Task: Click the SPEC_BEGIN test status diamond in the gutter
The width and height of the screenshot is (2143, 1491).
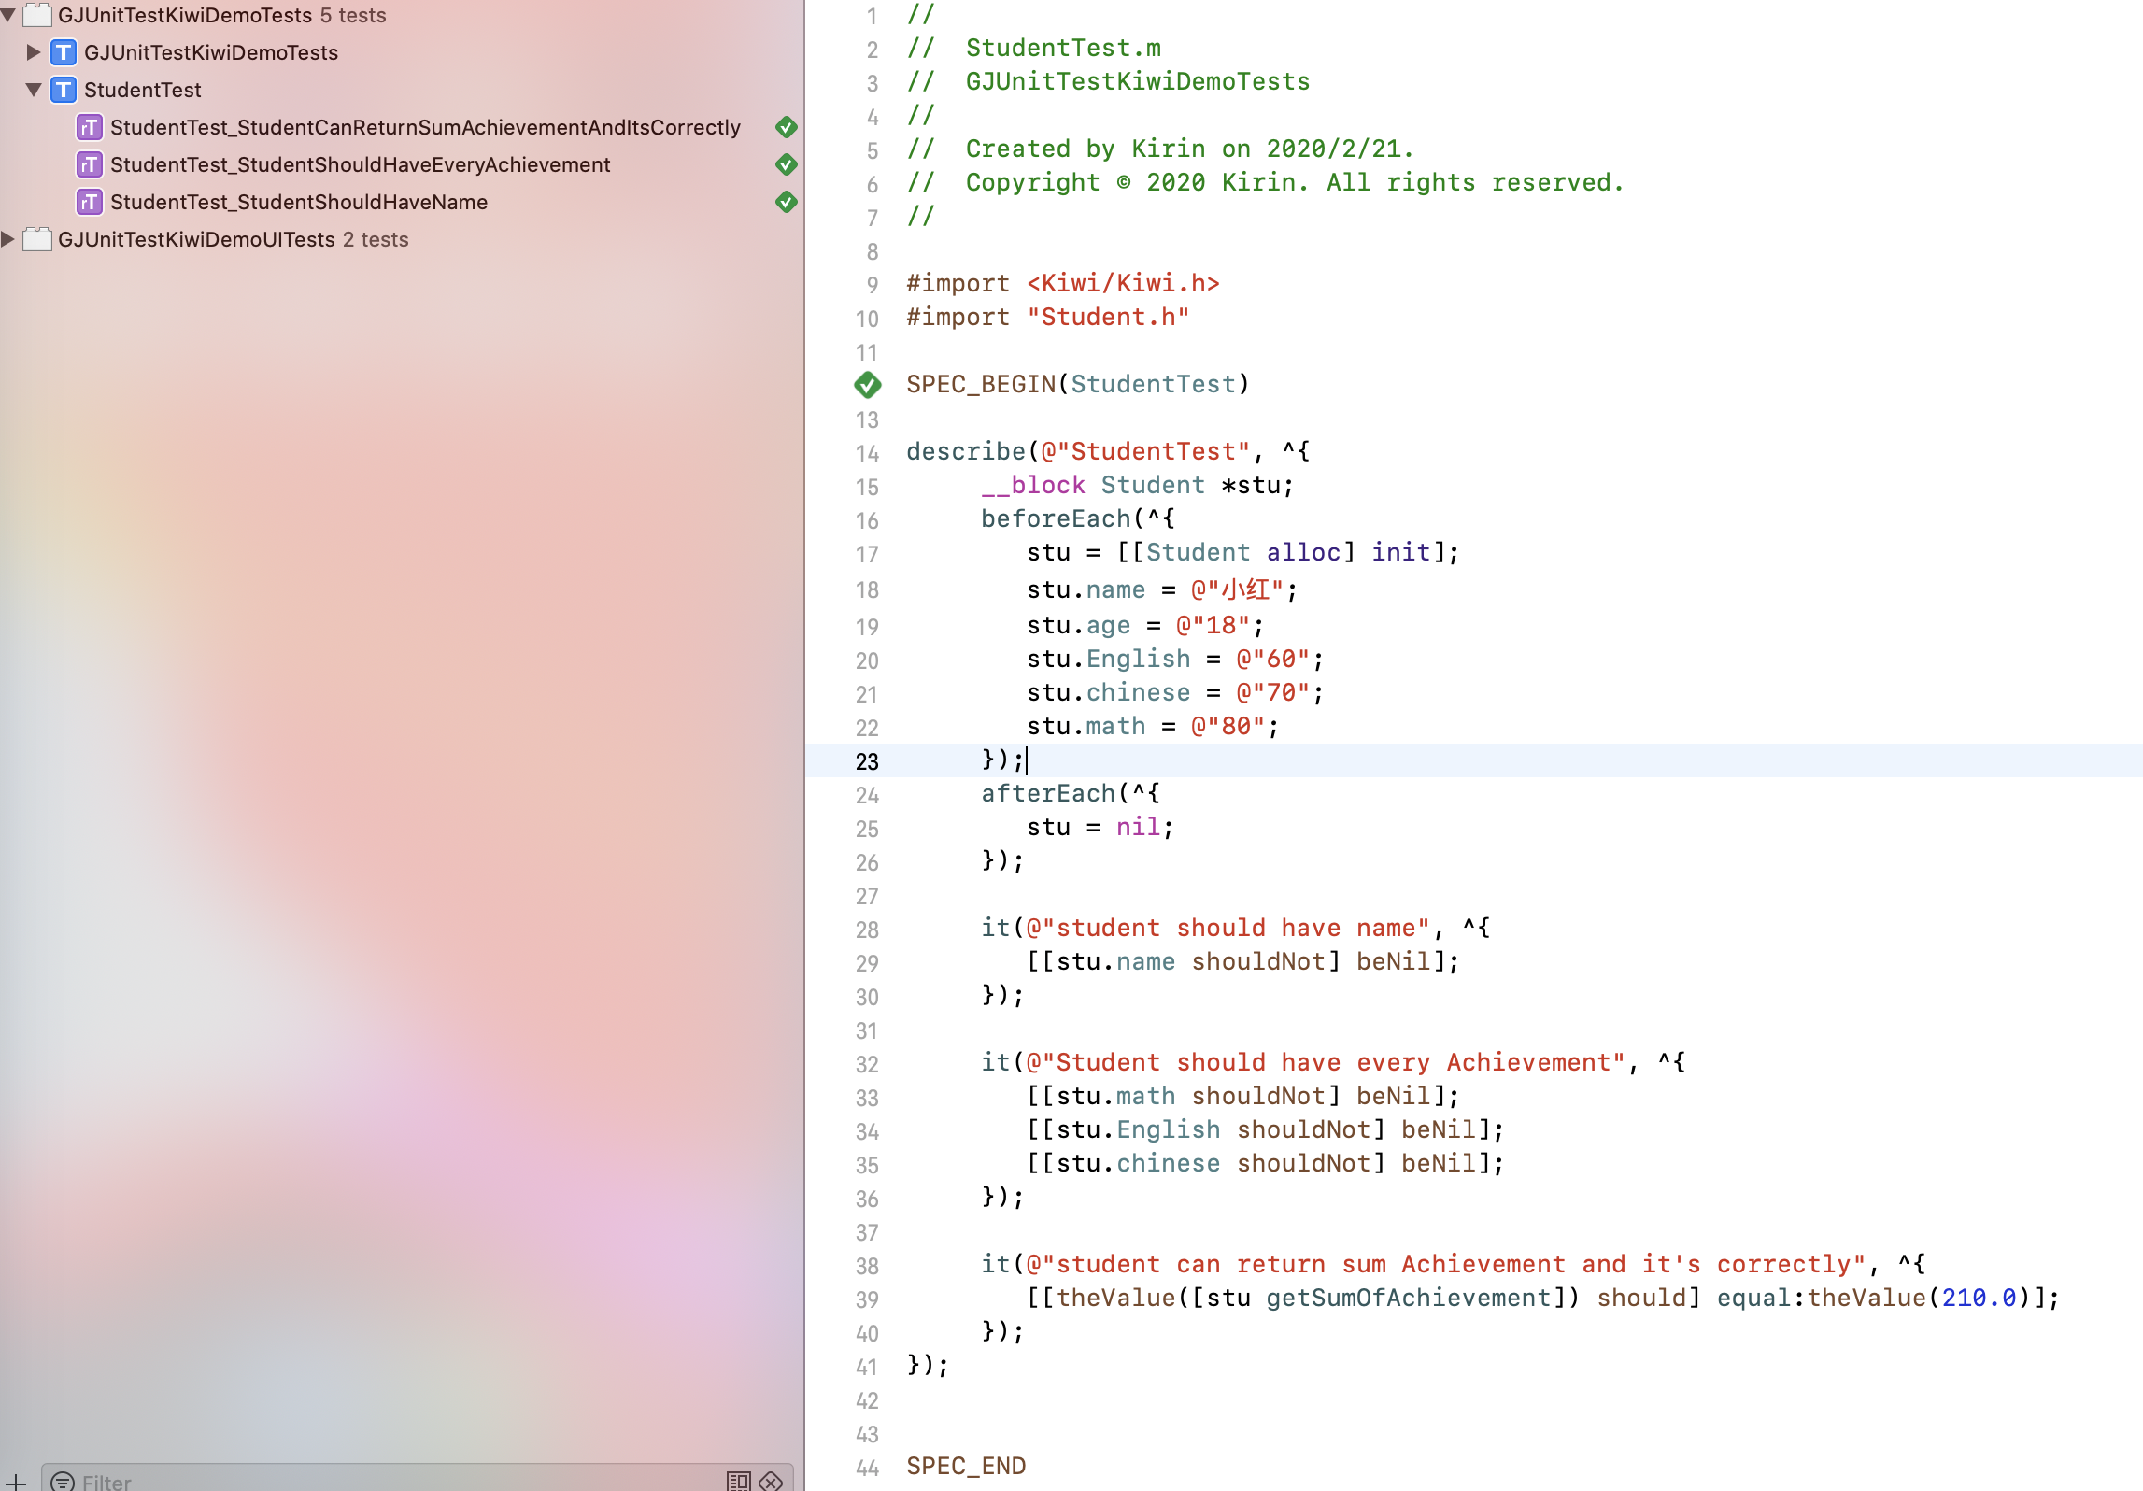Action: coord(868,384)
